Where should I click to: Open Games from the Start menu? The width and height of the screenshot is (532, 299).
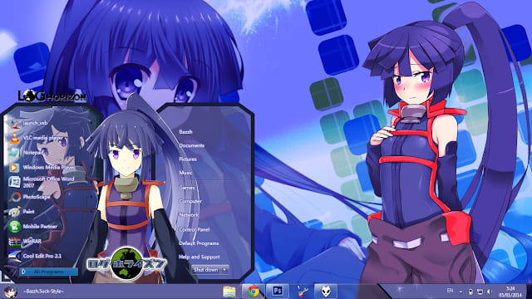point(187,188)
